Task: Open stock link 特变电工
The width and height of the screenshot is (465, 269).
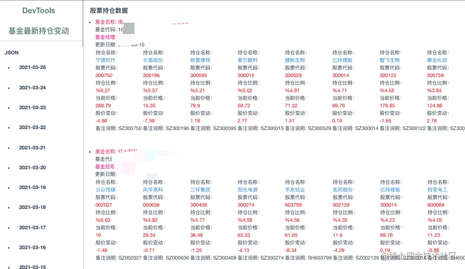Action: point(438,190)
